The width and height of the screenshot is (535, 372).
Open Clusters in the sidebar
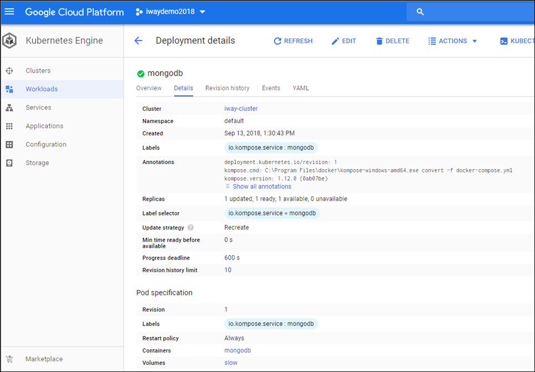pos(62,70)
